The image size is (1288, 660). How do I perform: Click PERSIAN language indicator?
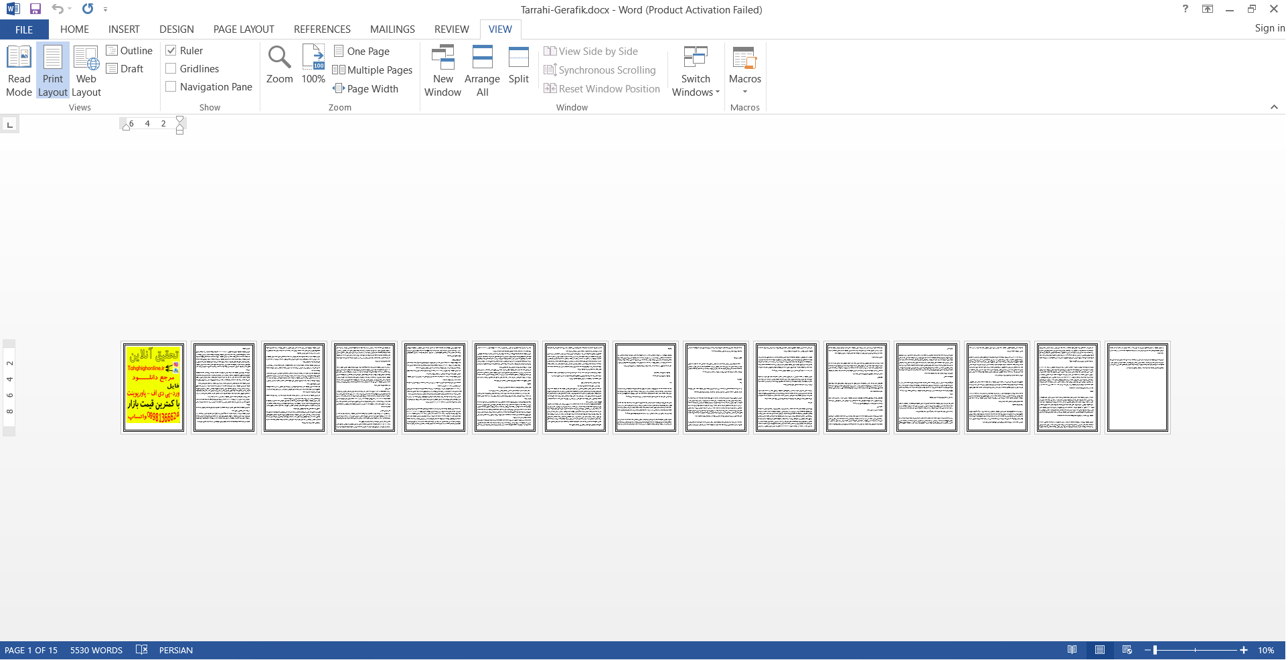click(x=176, y=651)
